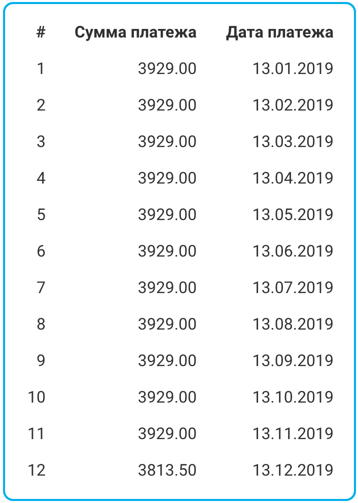The width and height of the screenshot is (358, 503).
Task: Select the 13.09.2019 date cell
Action: [293, 361]
